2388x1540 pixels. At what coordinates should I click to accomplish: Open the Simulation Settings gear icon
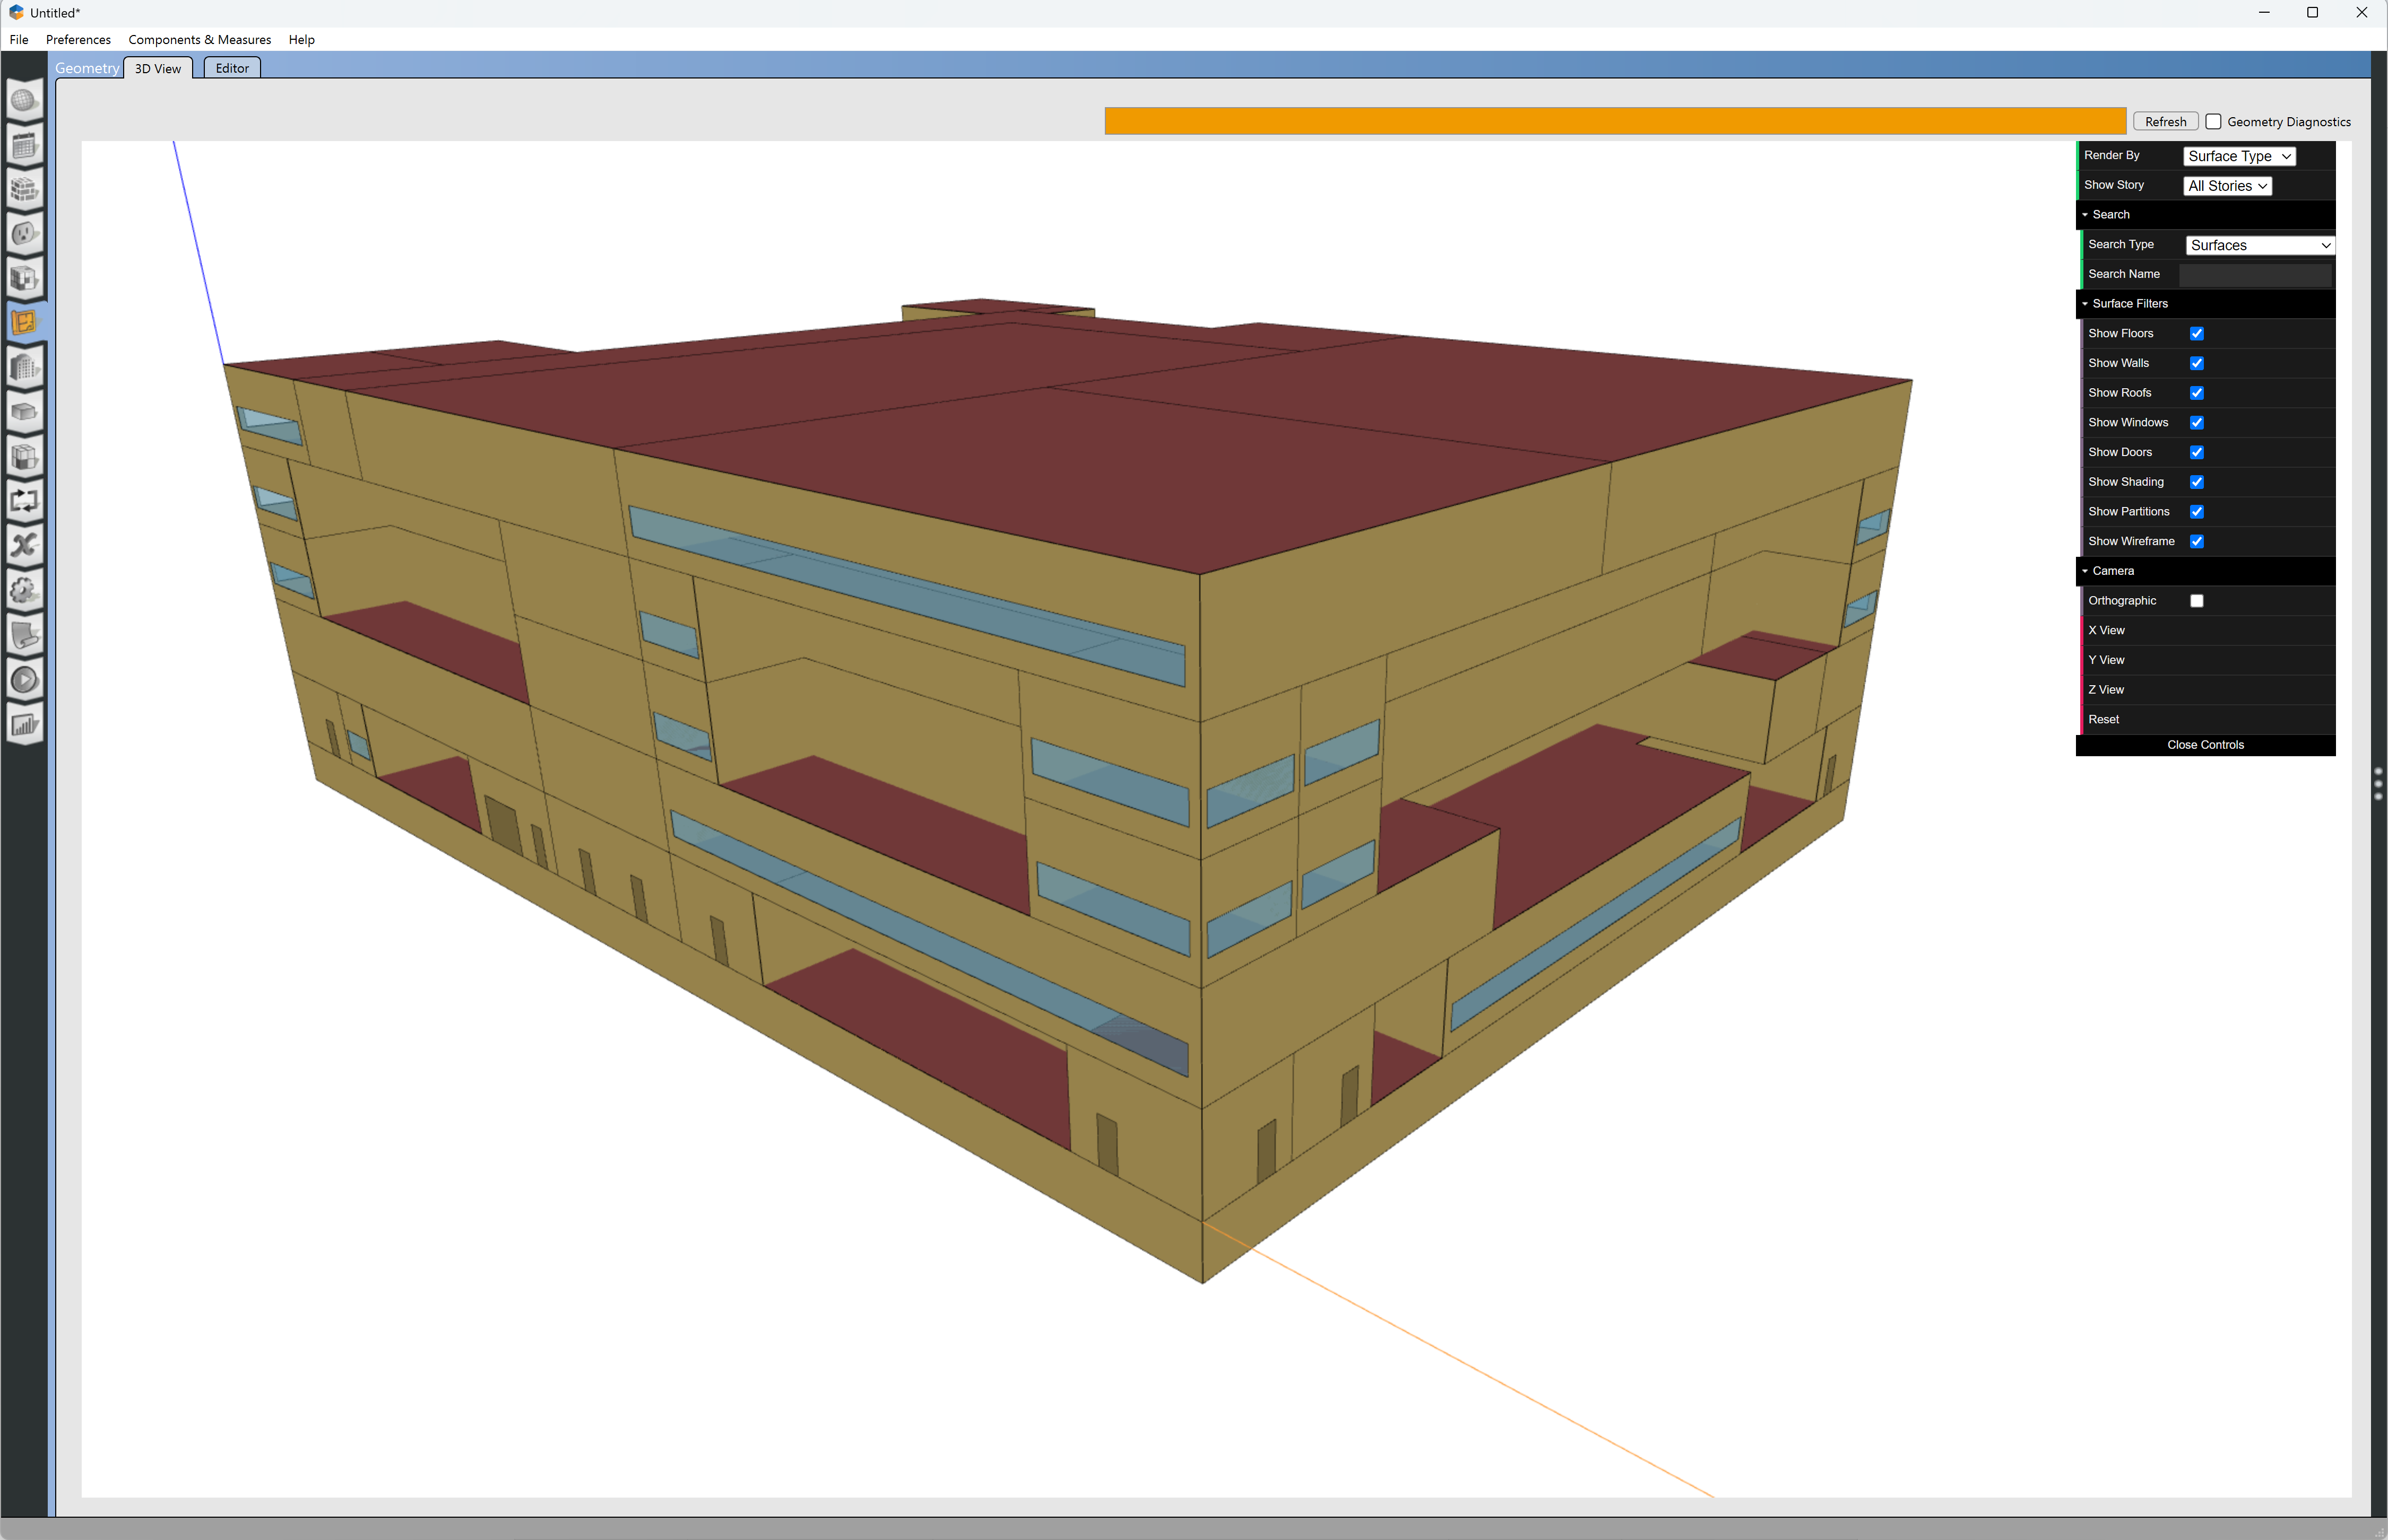coord(24,590)
